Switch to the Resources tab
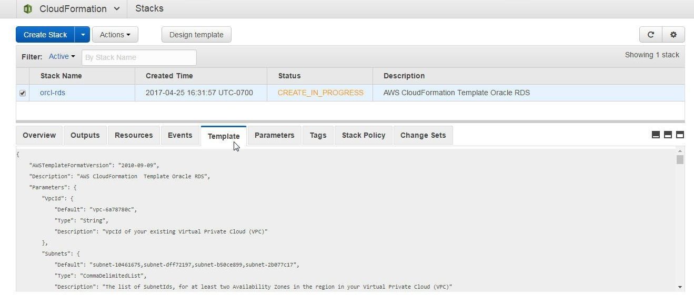This screenshot has width=694, height=295. 134,135
